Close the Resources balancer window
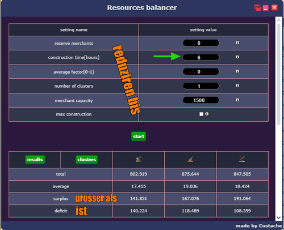 274,8
